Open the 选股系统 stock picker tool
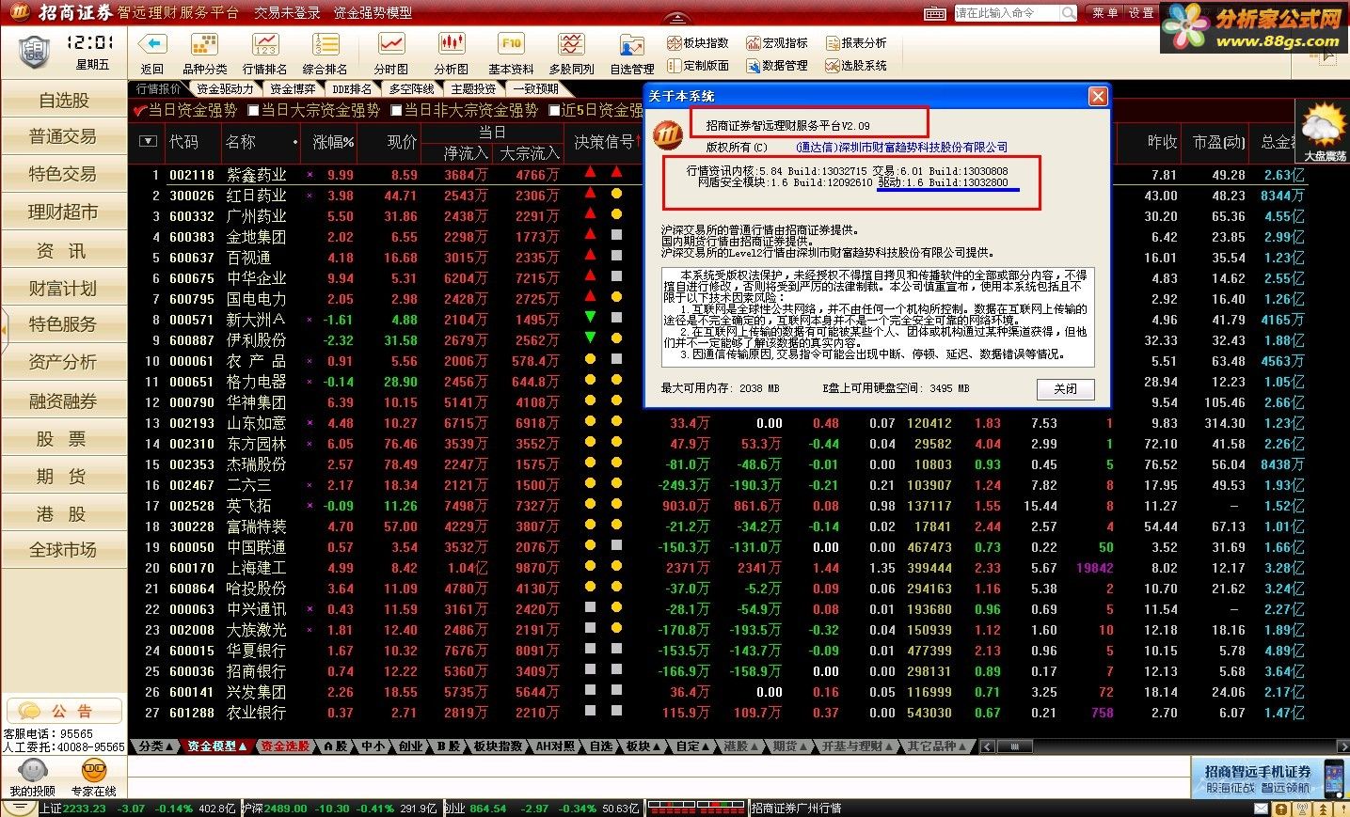This screenshot has width=1350, height=817. [x=856, y=65]
